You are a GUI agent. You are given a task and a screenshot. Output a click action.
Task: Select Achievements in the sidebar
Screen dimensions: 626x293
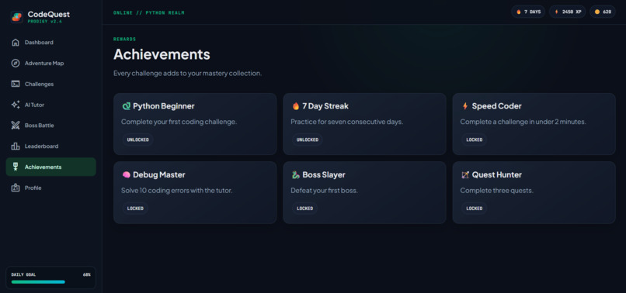[x=50, y=167]
